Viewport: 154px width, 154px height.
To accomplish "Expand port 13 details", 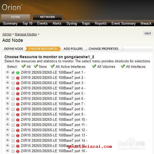I will pos(7,135).
